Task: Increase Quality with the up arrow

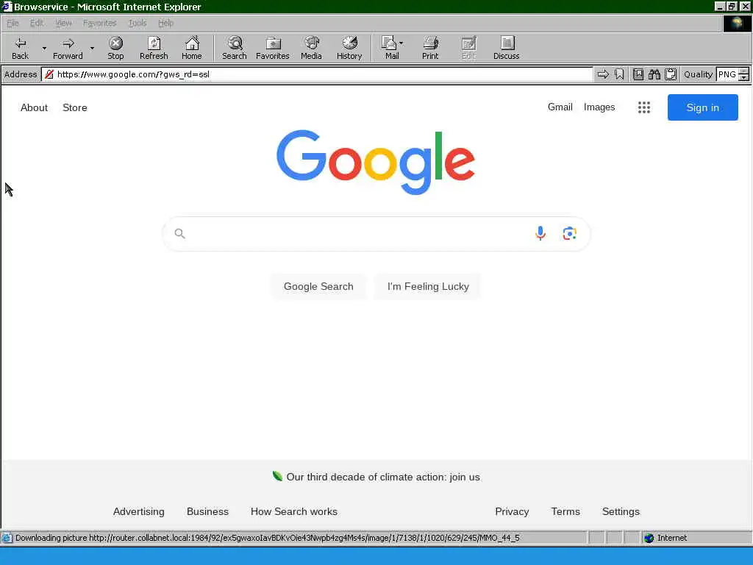Action: (x=743, y=71)
